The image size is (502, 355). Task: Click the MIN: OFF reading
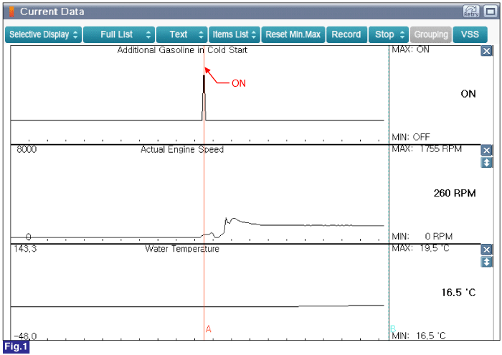(411, 137)
